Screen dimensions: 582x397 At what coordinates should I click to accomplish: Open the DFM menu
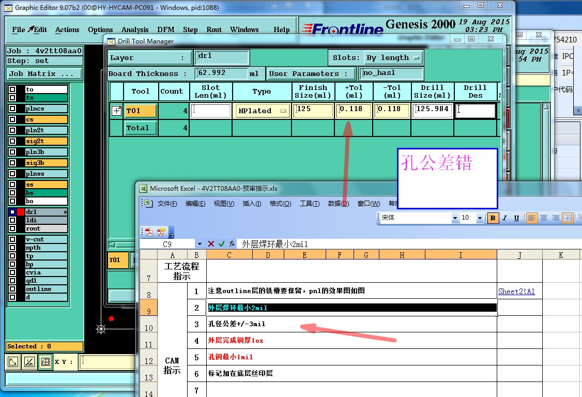(165, 29)
